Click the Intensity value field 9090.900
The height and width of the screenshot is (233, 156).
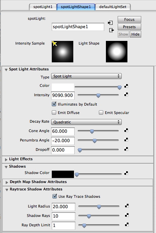(63, 96)
